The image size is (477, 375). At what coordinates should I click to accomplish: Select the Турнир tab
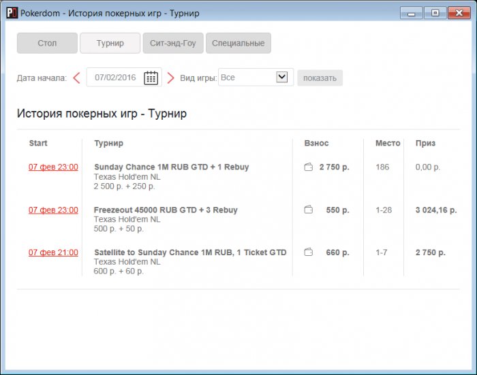click(x=110, y=43)
